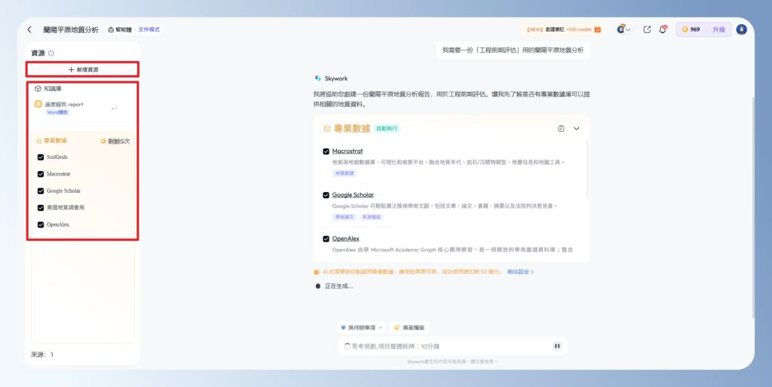Click the 地質數據 tag under Macrostrat
The height and width of the screenshot is (387, 772).
tap(344, 173)
